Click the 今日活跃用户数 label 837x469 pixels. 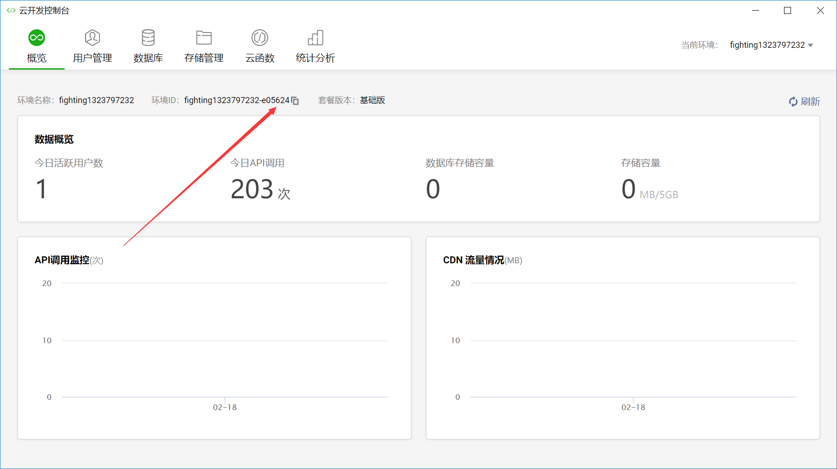(69, 163)
